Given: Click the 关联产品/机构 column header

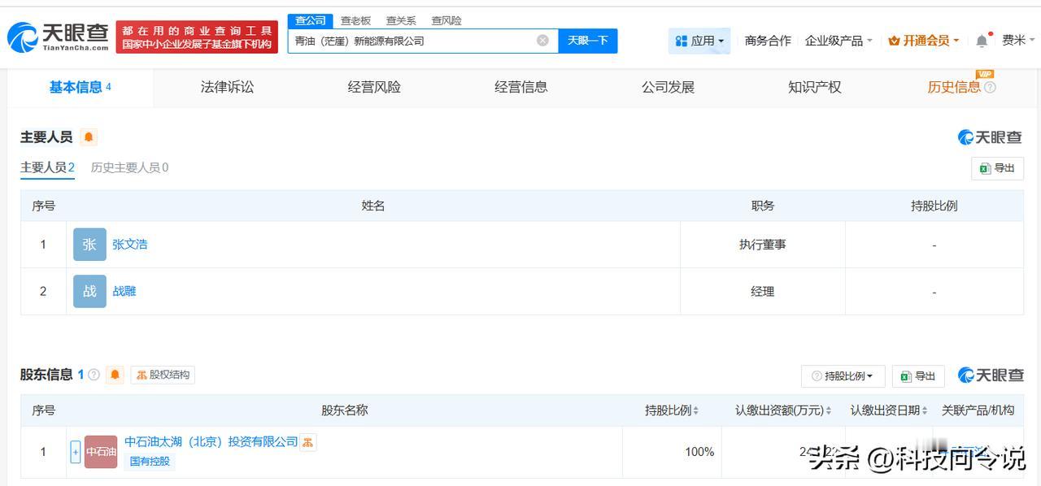Looking at the screenshot, I should tap(978, 410).
